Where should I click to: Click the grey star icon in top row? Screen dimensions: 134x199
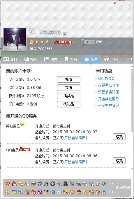(x=98, y=184)
